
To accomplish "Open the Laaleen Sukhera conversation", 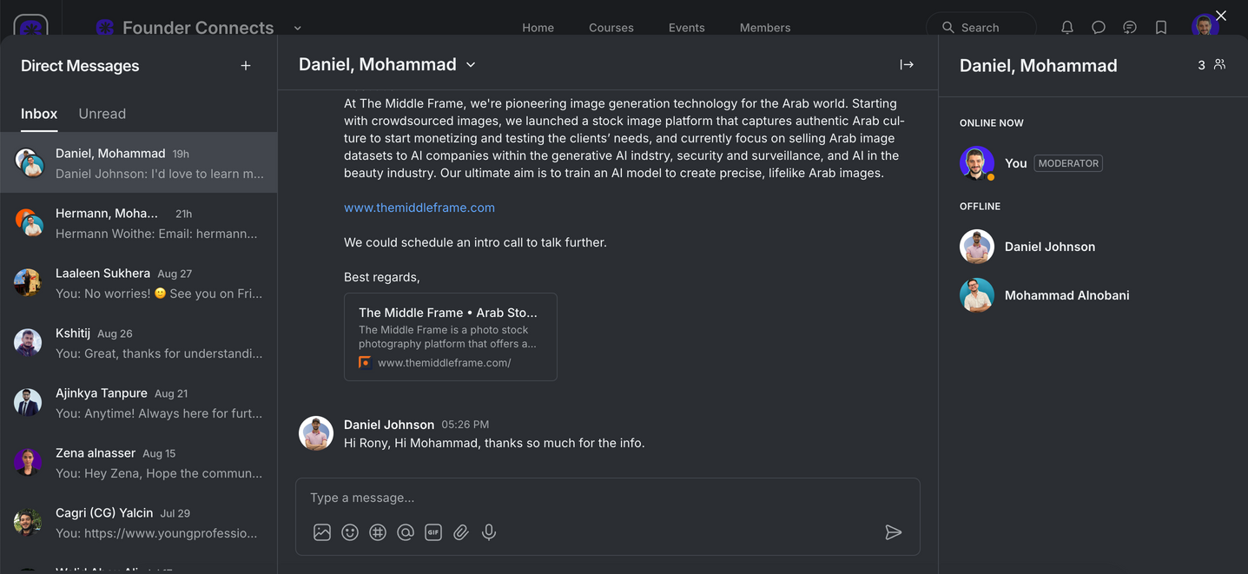I will click(x=139, y=283).
